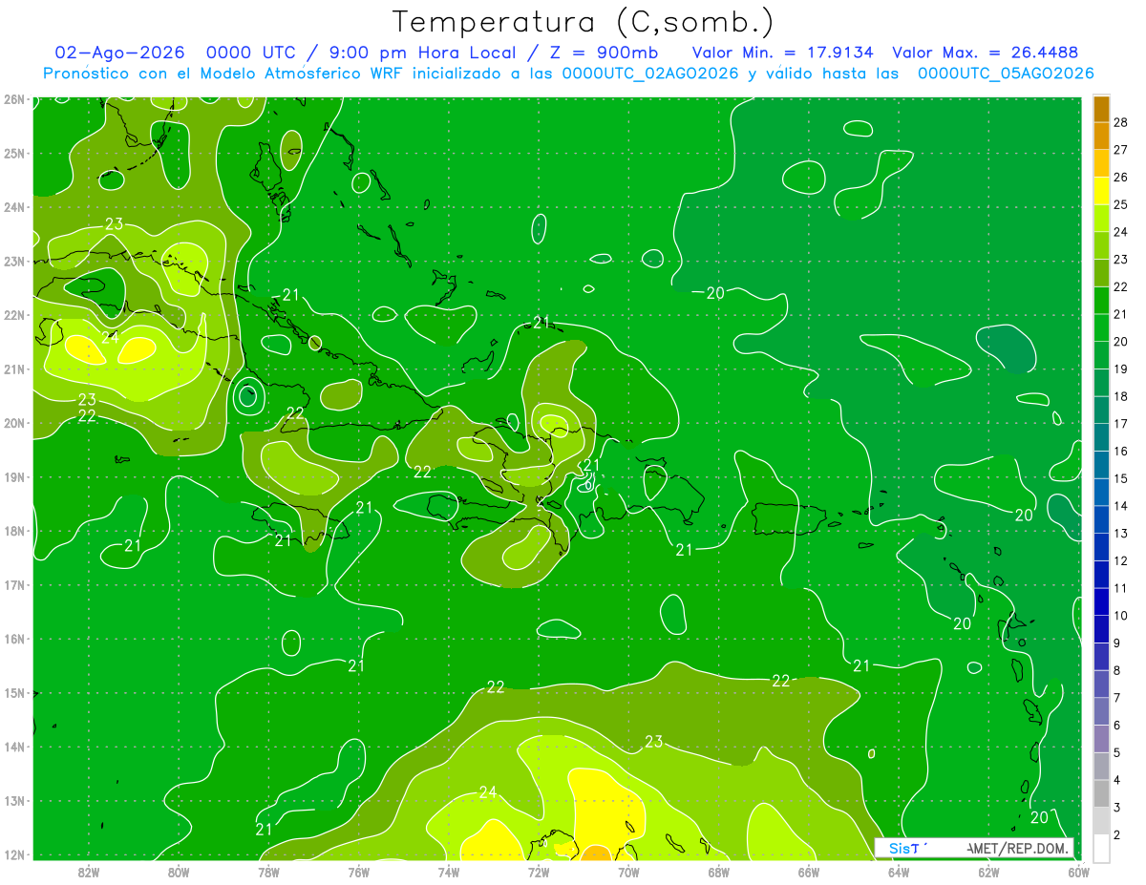Click legend value 19 on color bar

(x=1120, y=369)
